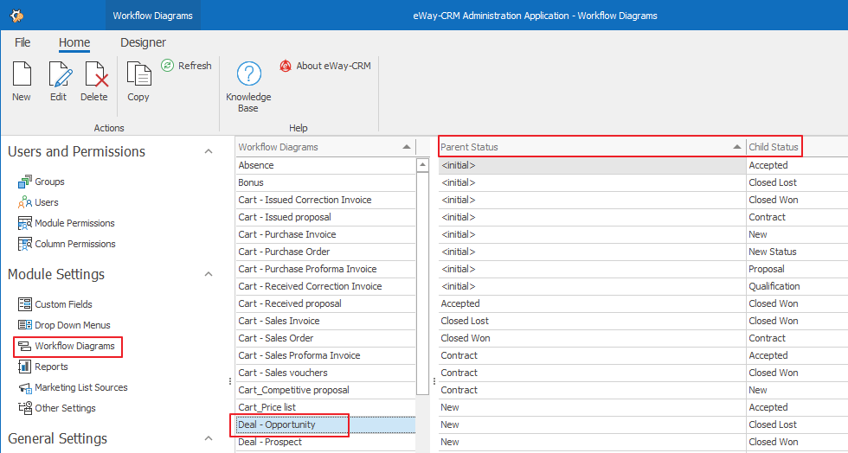Sort by Workflow Diagrams column header
Screen dimensions: 848x453
click(x=325, y=147)
